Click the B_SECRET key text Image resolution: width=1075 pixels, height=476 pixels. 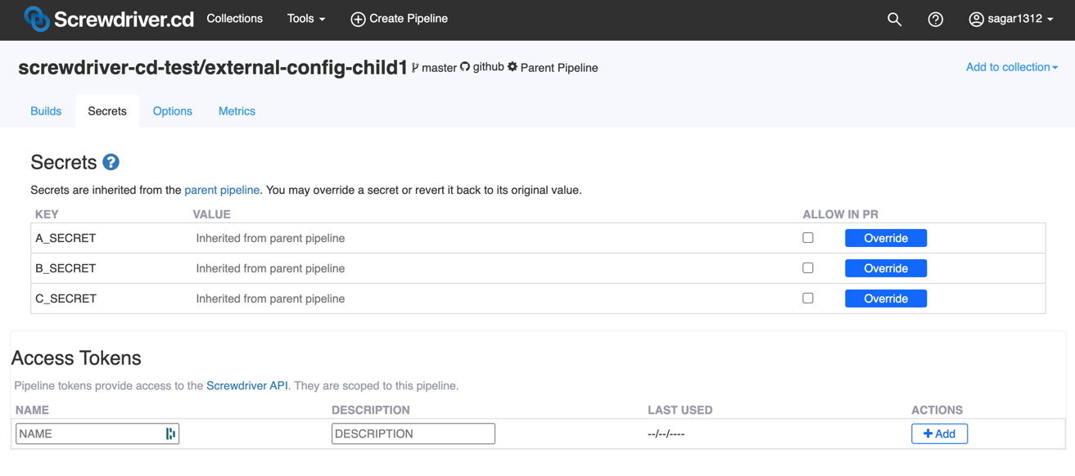(65, 268)
